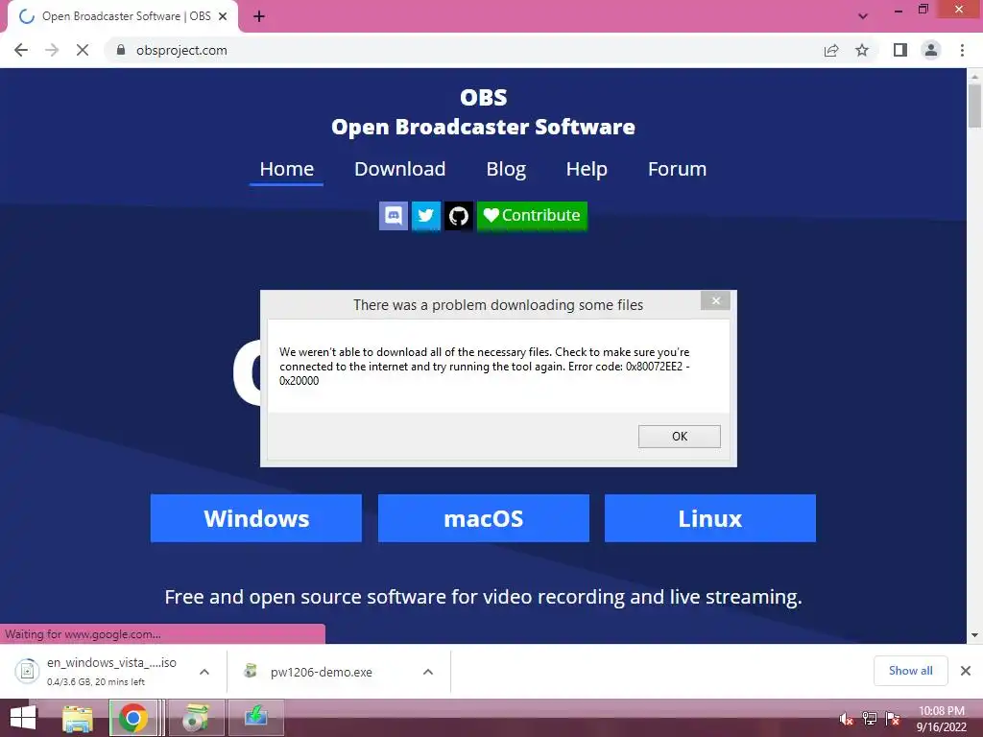Image resolution: width=983 pixels, height=737 pixels.
Task: Download OBS for Linux
Action: tap(710, 518)
